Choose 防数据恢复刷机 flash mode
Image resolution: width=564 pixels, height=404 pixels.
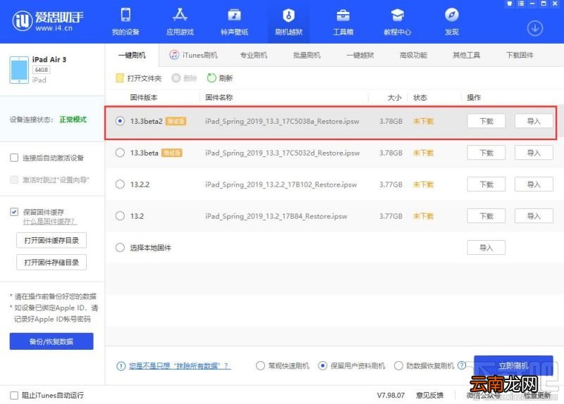[398, 365]
